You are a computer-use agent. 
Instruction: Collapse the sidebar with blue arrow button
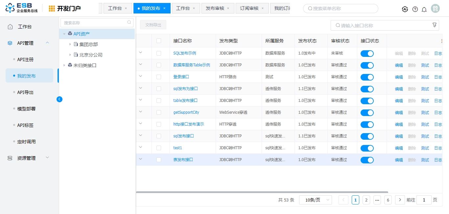coord(59,99)
